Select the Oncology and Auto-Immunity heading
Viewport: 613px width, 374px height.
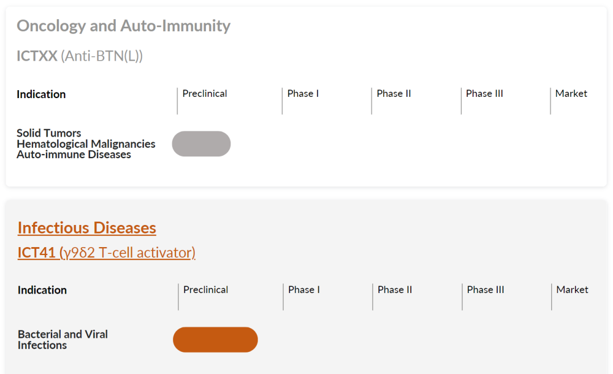[124, 25]
